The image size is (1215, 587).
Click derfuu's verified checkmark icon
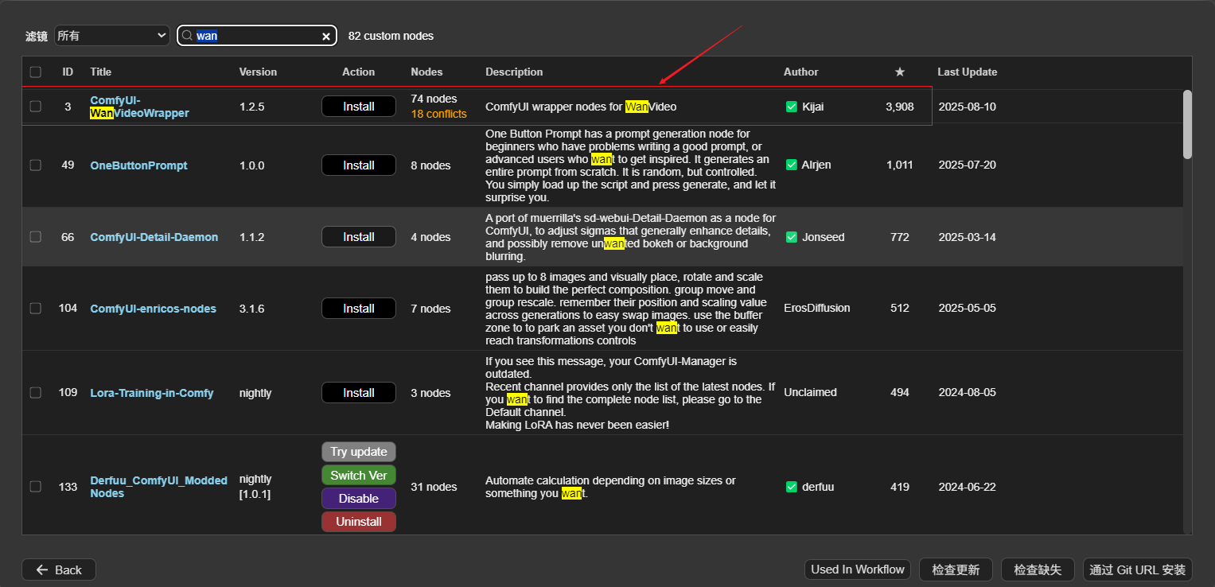pyautogui.click(x=791, y=487)
